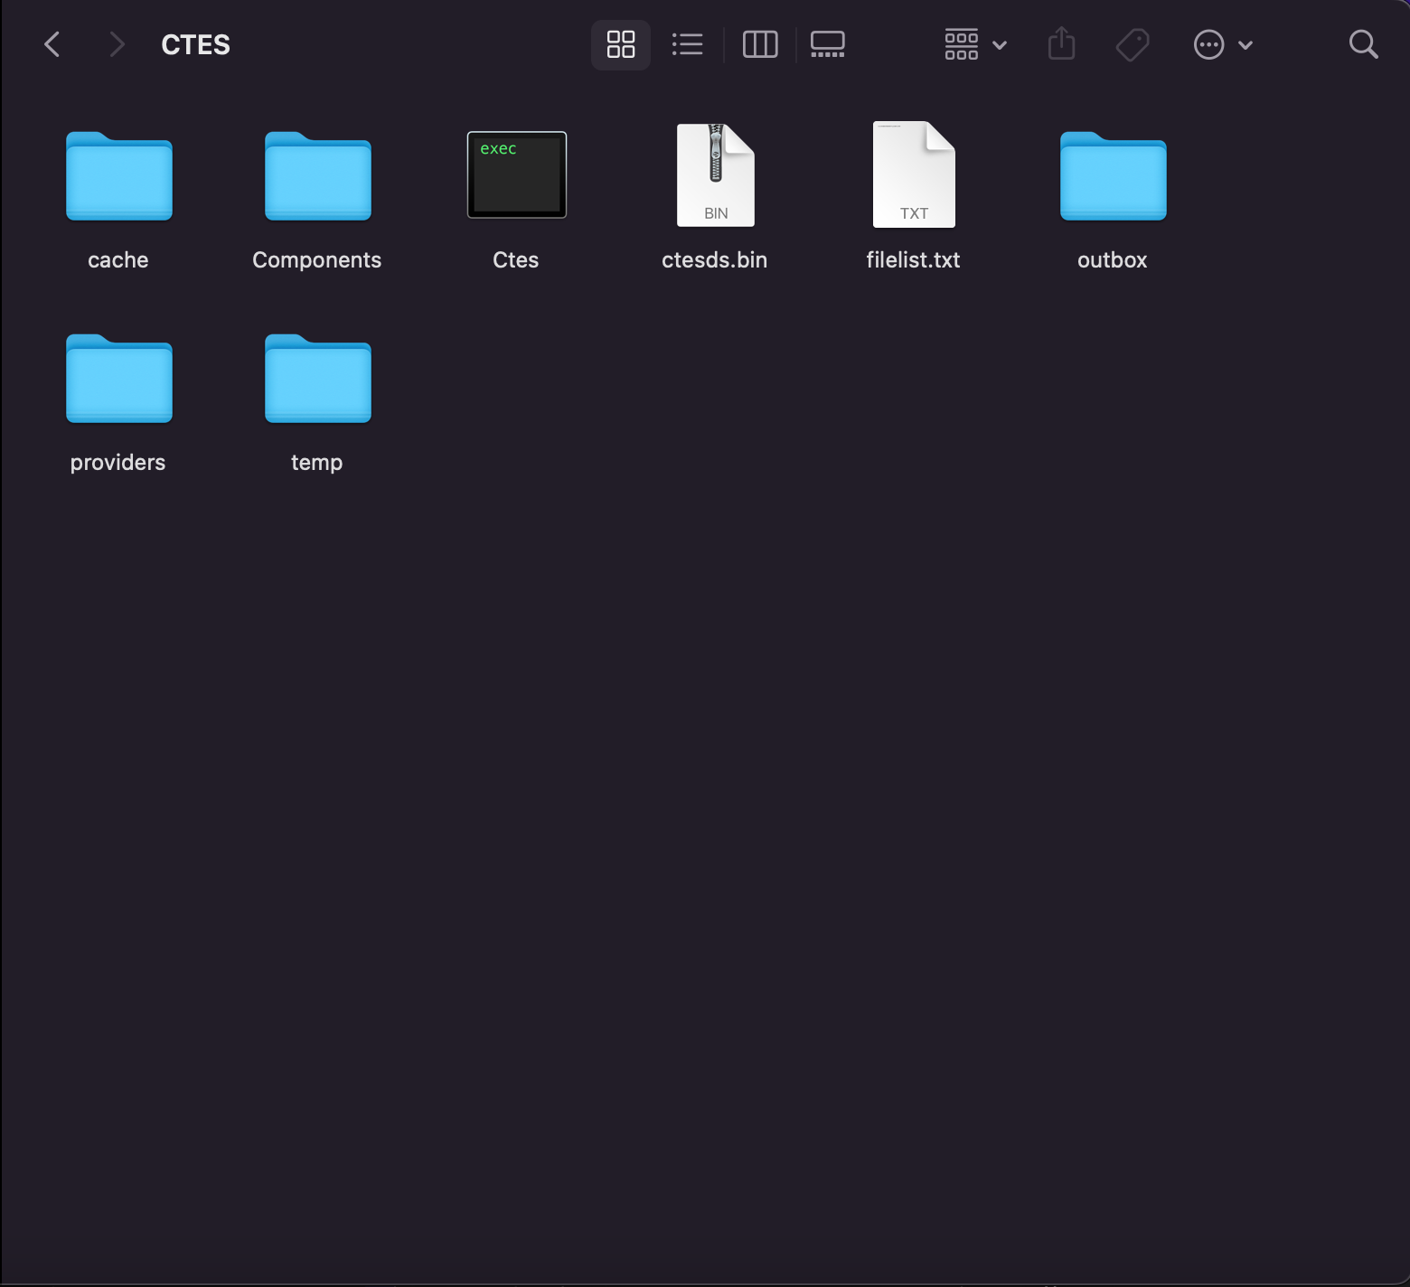1410x1287 pixels.
Task: Select the ctesds.bin archive file
Action: point(715,175)
